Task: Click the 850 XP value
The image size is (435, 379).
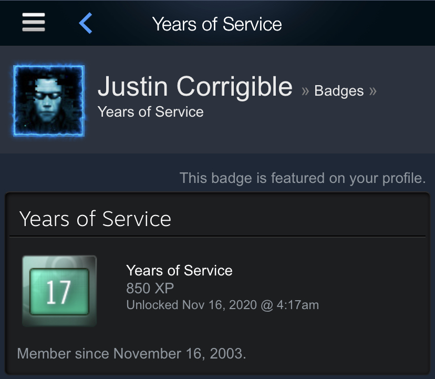Action: pyautogui.click(x=150, y=288)
